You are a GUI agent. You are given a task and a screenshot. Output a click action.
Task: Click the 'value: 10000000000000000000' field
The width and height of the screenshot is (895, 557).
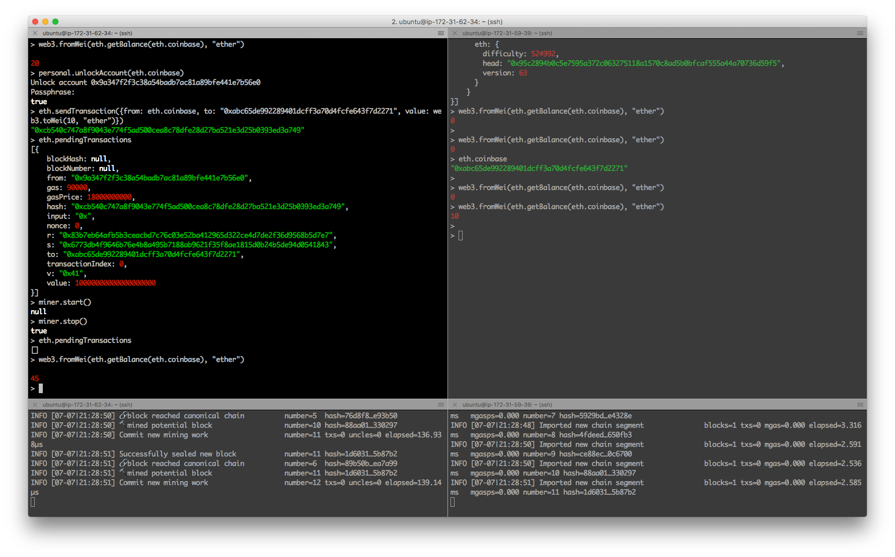click(101, 283)
